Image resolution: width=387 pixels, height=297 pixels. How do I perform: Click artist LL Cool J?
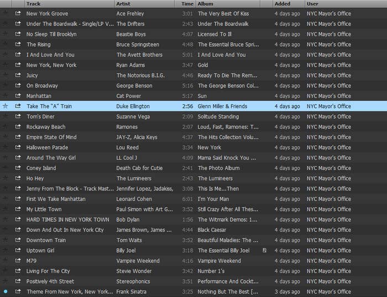click(127, 158)
